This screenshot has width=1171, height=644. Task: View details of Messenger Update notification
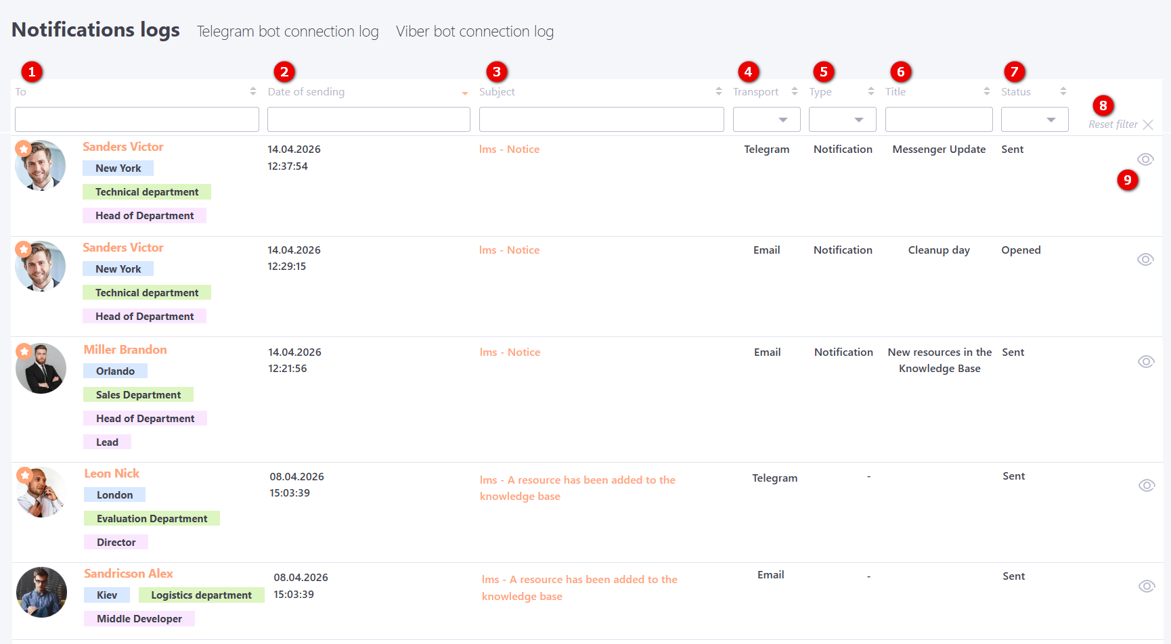tap(1145, 160)
